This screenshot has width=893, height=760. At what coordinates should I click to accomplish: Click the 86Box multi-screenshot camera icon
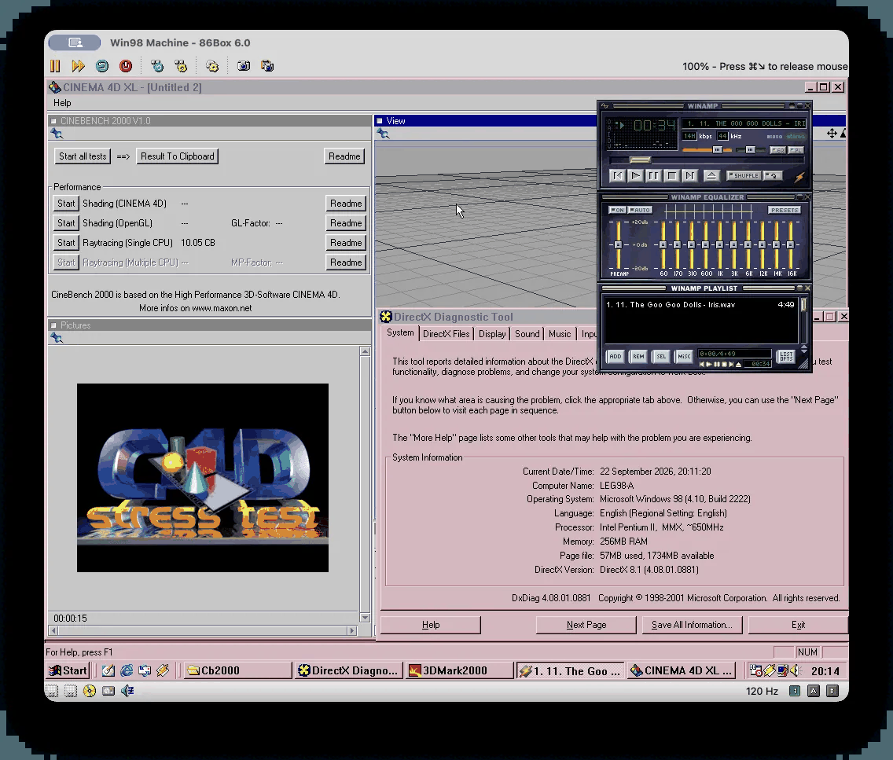(x=267, y=66)
